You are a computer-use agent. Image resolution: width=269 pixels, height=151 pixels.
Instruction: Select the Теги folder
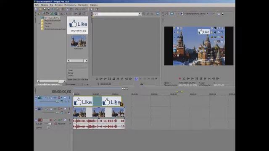pos(47,26)
